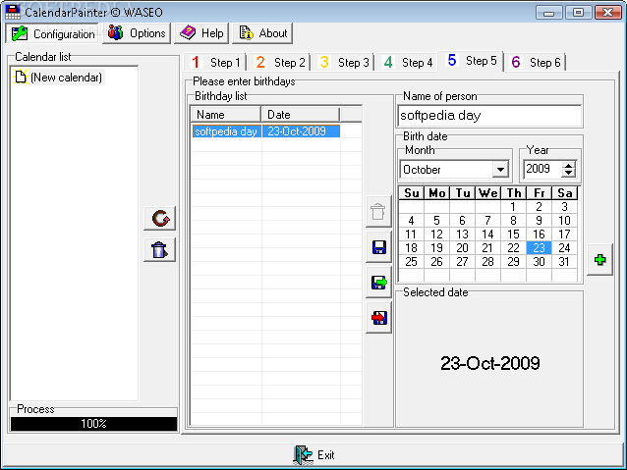The height and width of the screenshot is (470, 627).
Task: Select the softpedia day birthday row
Action: point(266,131)
